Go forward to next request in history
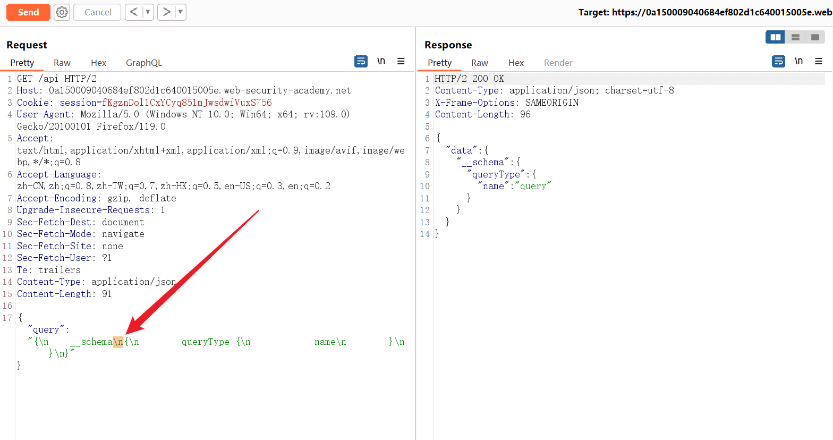 [166, 12]
